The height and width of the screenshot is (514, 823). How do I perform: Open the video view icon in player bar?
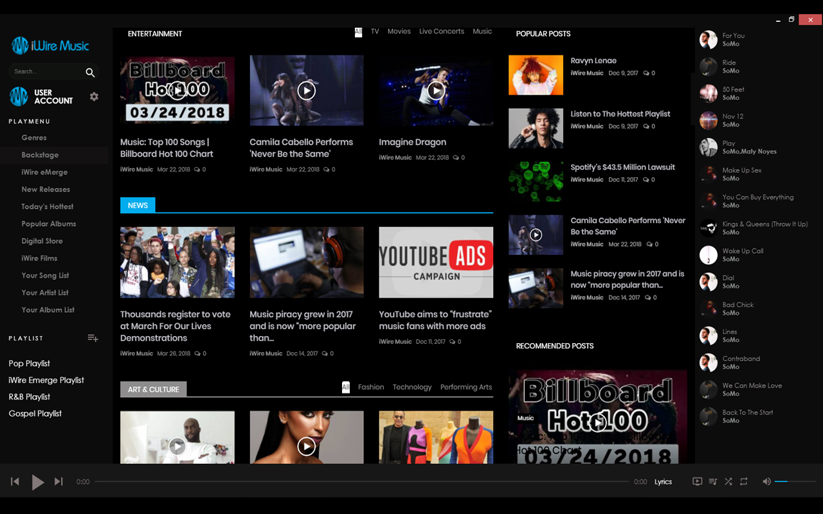pyautogui.click(x=697, y=481)
